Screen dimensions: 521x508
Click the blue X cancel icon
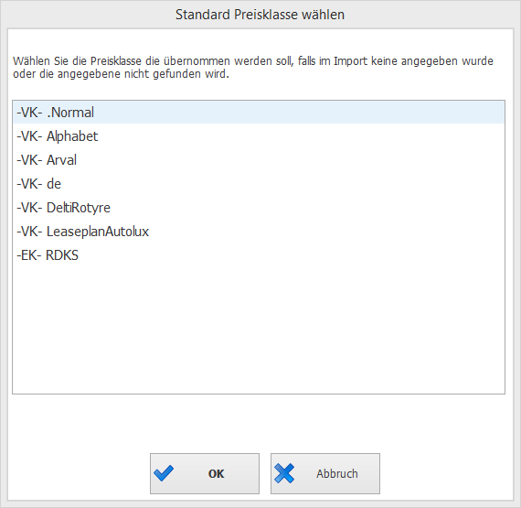284,473
